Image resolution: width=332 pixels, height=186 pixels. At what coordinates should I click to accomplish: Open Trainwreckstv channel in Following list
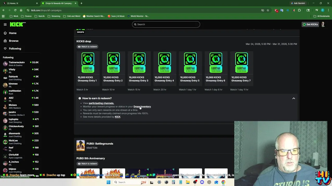pos(21,64)
